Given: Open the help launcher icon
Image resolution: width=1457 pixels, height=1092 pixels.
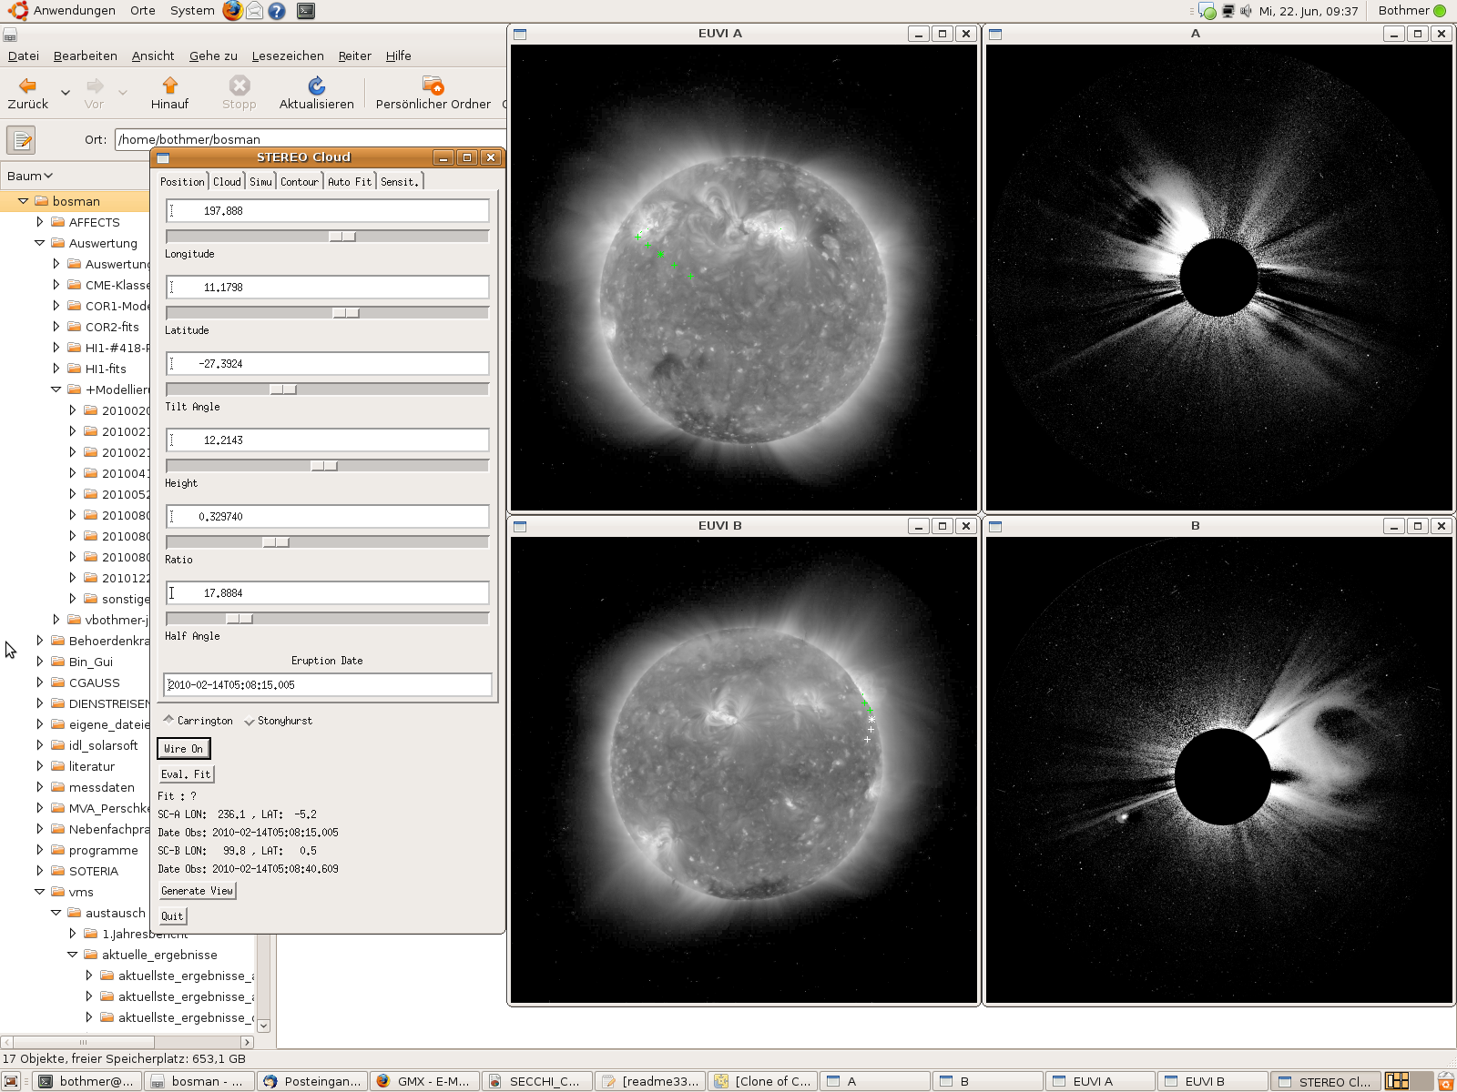Looking at the screenshot, I should point(277,11).
